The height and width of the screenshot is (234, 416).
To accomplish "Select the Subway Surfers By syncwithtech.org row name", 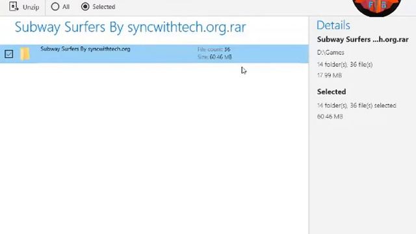I will click(85, 49).
